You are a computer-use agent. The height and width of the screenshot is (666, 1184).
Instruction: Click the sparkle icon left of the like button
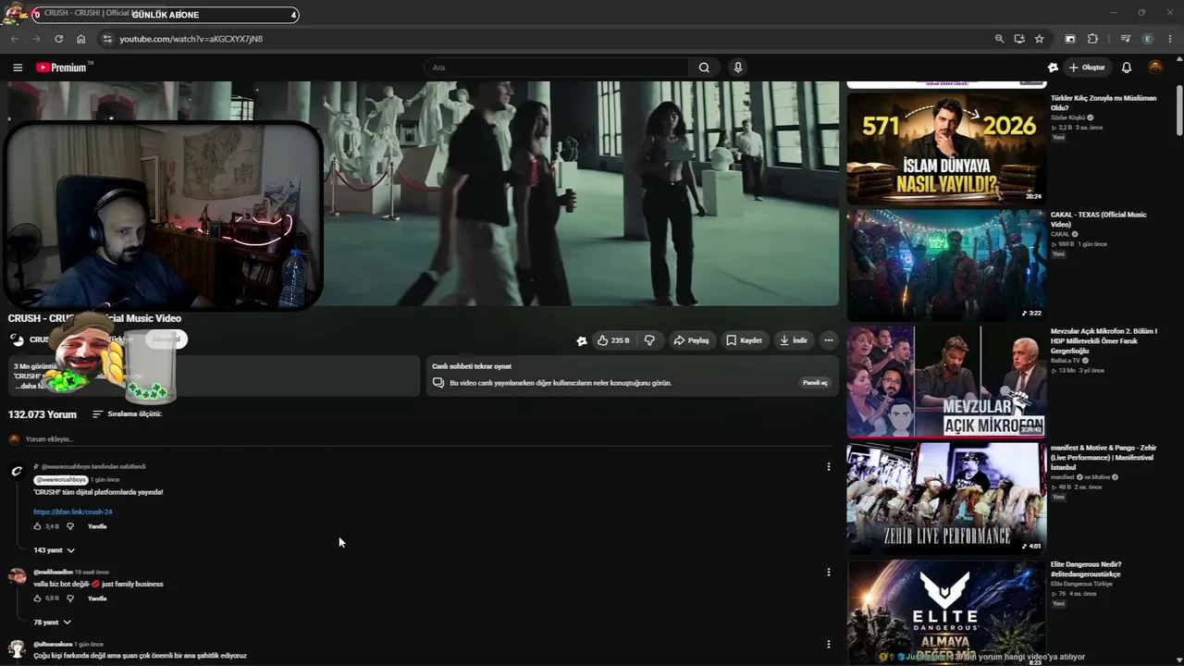tap(581, 340)
